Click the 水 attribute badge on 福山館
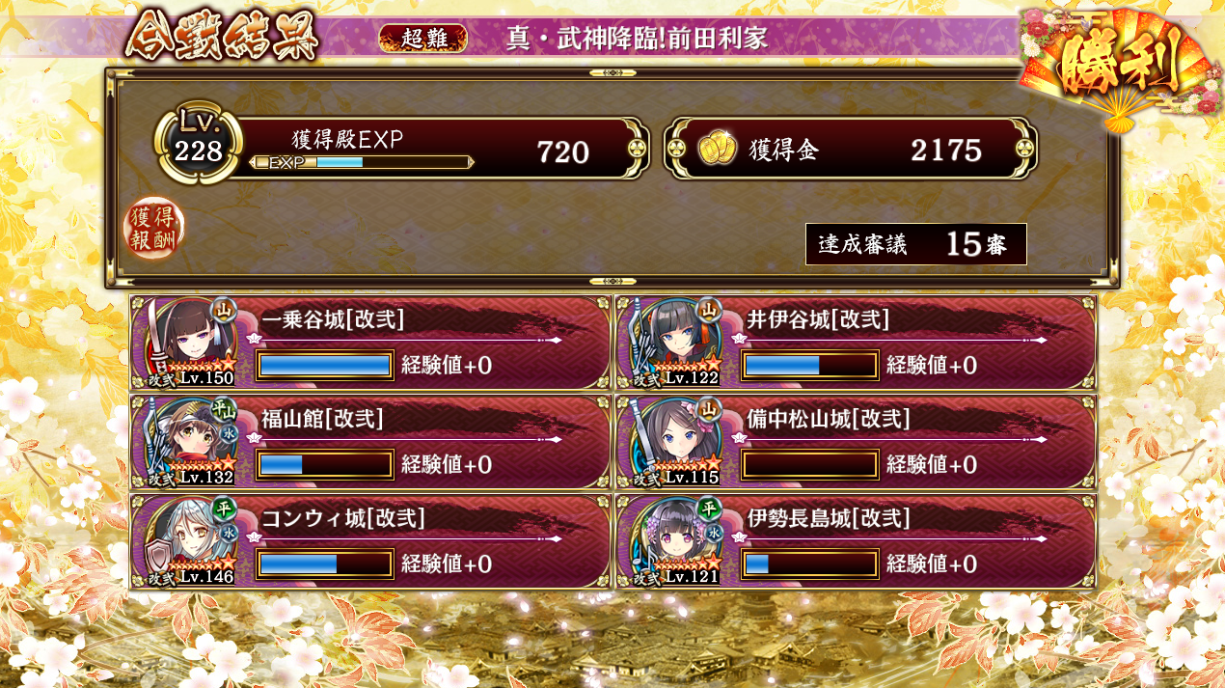The width and height of the screenshot is (1225, 688). pyautogui.click(x=230, y=434)
